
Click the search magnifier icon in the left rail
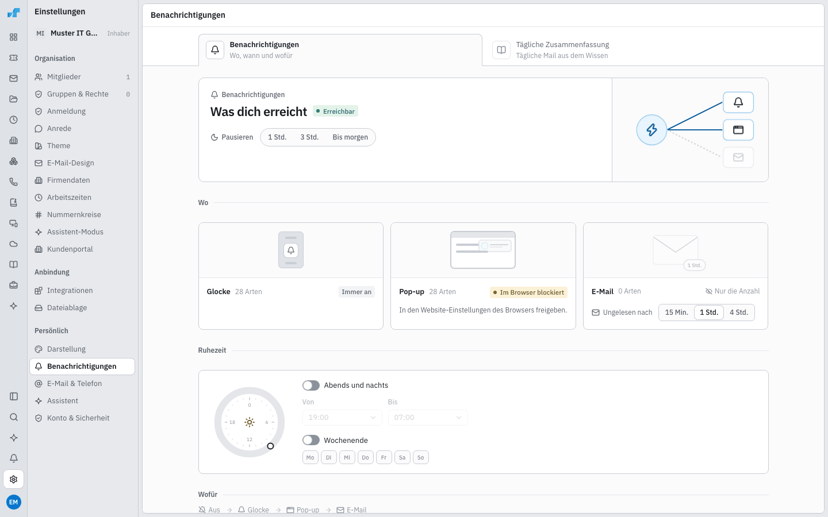pyautogui.click(x=14, y=417)
